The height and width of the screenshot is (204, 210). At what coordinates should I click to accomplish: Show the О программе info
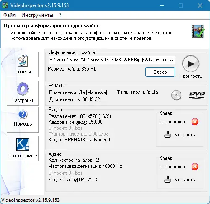pos(23,148)
